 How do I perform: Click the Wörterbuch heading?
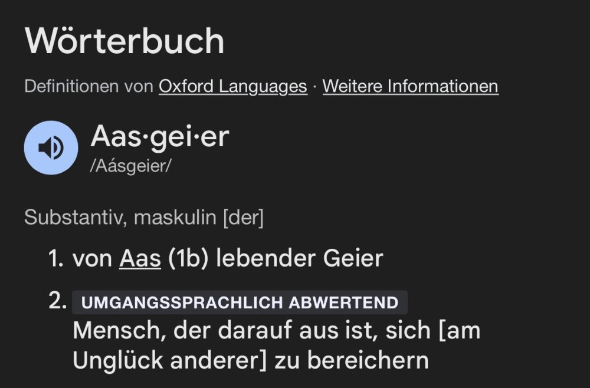[124, 41]
